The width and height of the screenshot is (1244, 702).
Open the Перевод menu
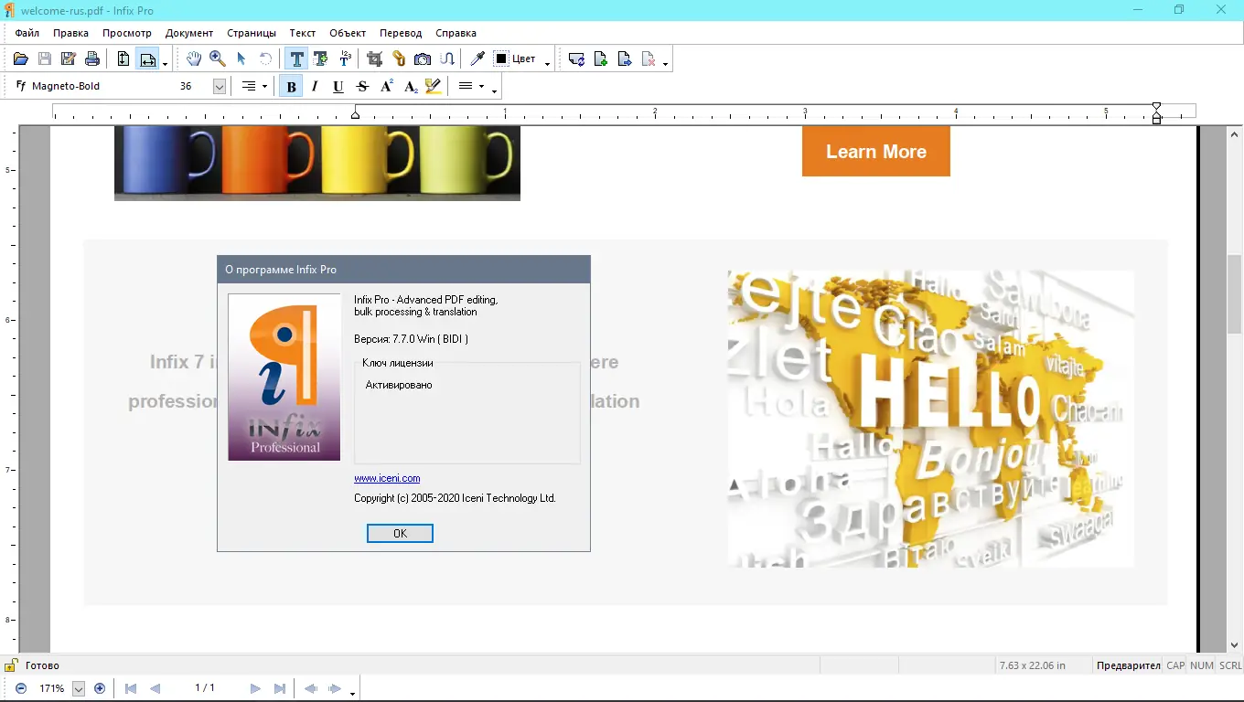coord(401,33)
